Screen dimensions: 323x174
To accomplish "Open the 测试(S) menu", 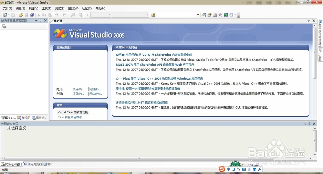I will point(59,8).
